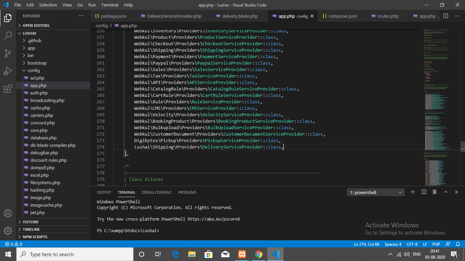Click the Ln 274, Col 66 status item
The width and height of the screenshot is (465, 261).
pos(367,244)
